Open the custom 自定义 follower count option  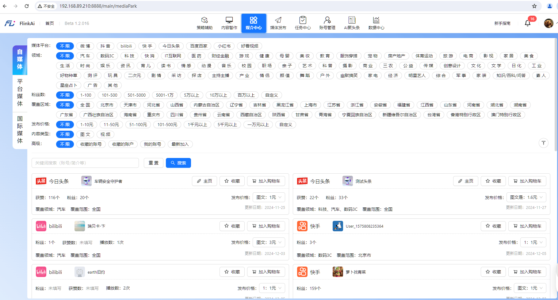(272, 95)
